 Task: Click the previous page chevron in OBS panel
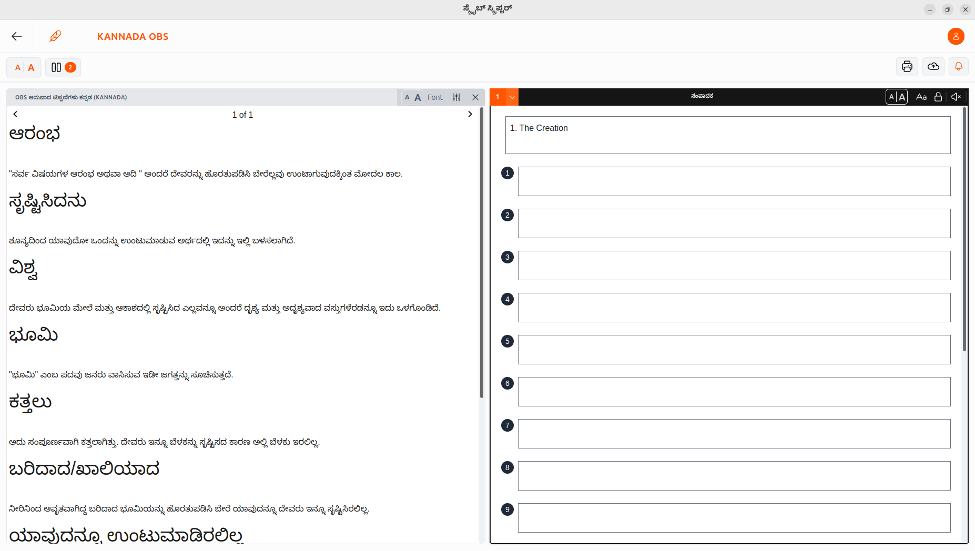pyautogui.click(x=15, y=114)
